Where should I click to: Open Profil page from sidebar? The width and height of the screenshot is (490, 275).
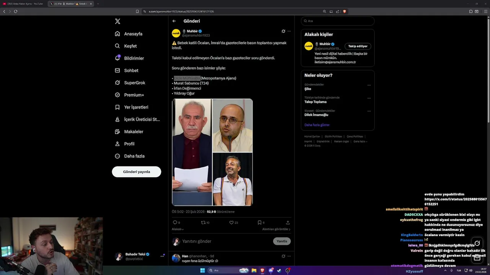(125, 144)
